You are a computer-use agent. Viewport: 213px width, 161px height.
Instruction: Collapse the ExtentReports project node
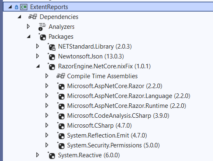(x=10, y=7)
